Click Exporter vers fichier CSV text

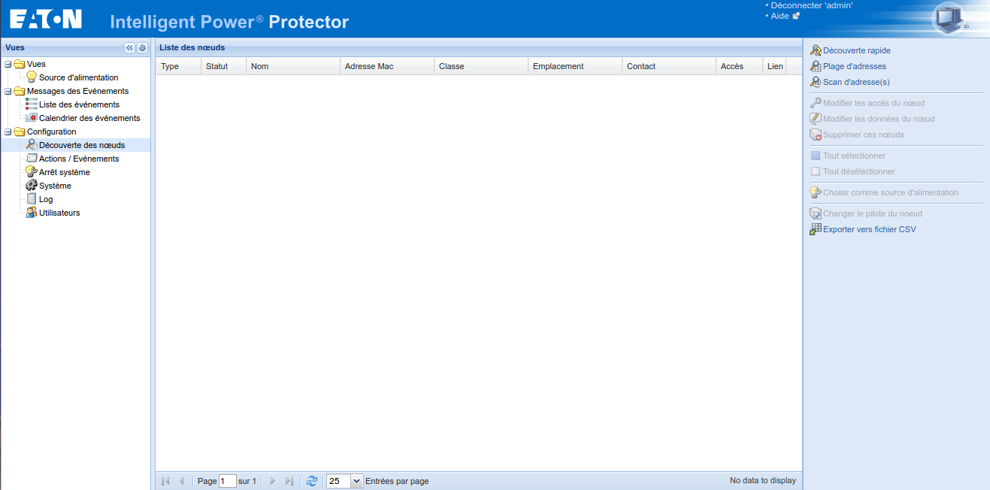(870, 229)
